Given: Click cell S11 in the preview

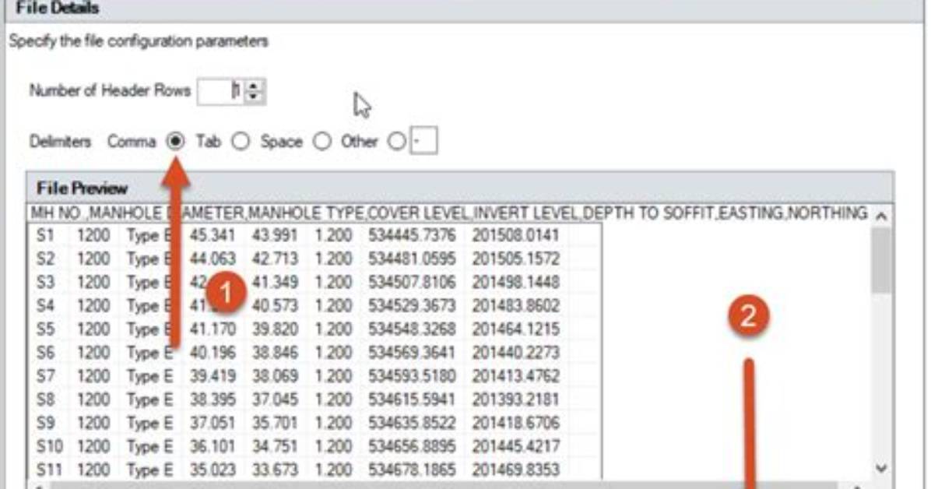Looking at the screenshot, I should click(x=50, y=470).
